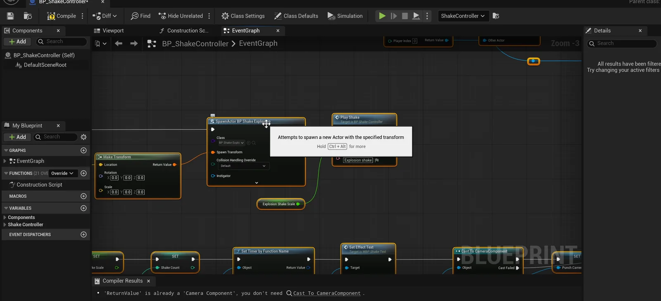Browse to asset in Content Browser icon
This screenshot has height=301, width=661.
point(28,16)
